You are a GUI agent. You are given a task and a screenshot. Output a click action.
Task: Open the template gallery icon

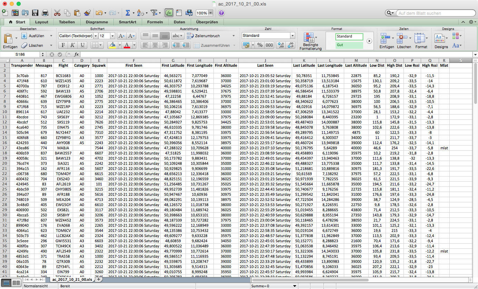tap(15, 13)
